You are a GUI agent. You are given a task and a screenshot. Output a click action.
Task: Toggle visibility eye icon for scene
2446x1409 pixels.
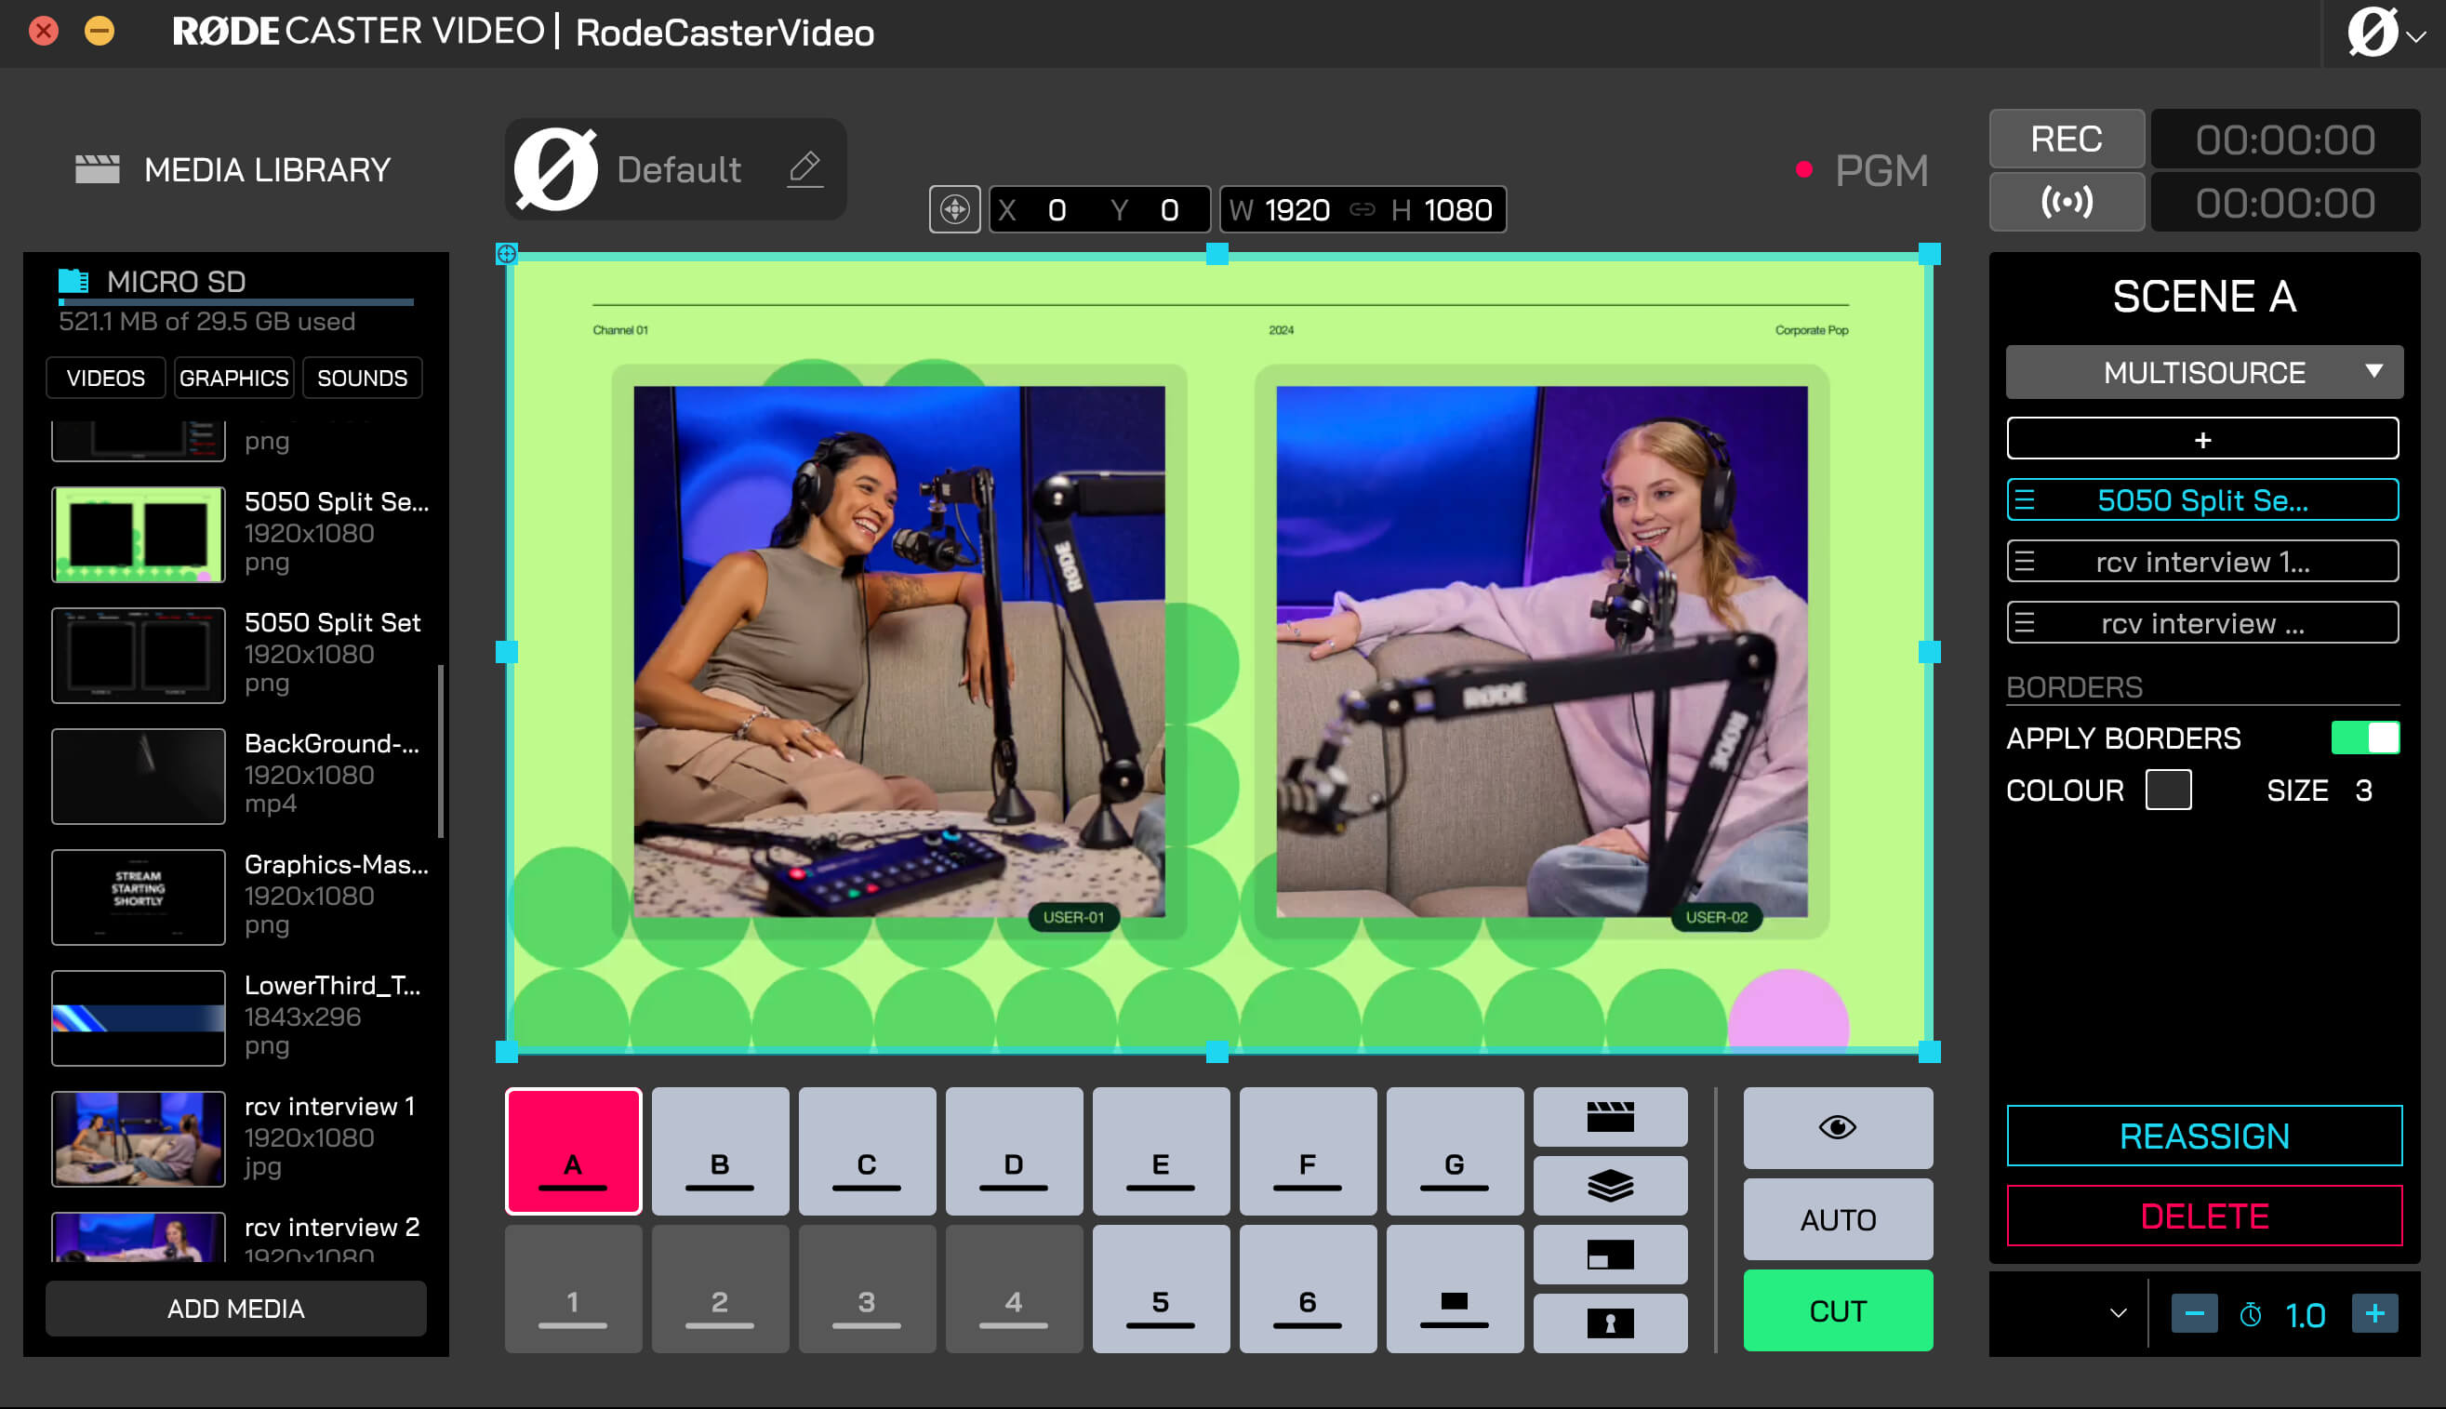(x=1838, y=1127)
